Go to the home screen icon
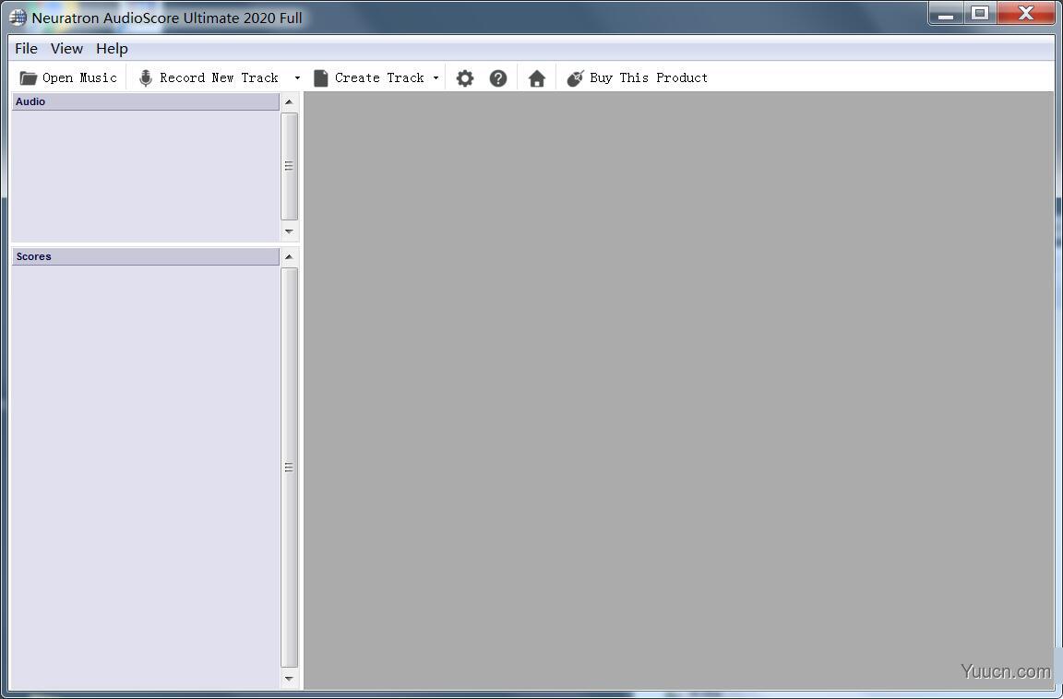Image resolution: width=1063 pixels, height=699 pixels. point(537,78)
